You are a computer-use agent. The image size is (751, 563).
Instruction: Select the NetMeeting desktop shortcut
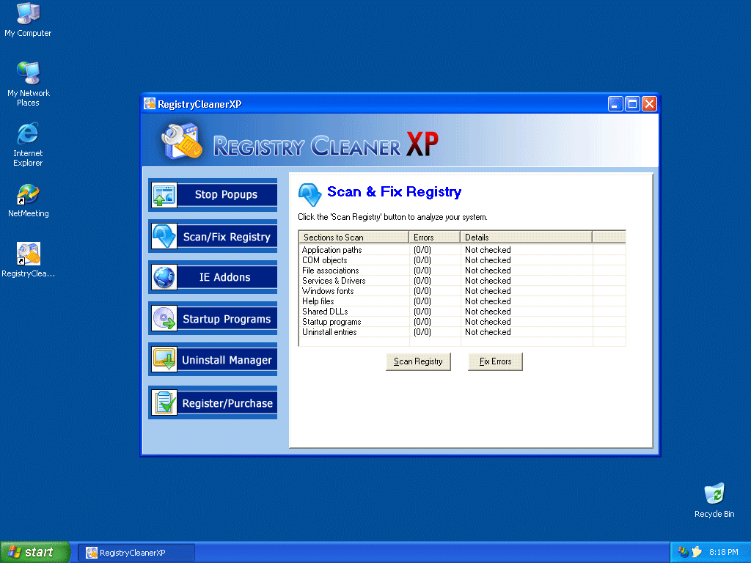coord(28,196)
